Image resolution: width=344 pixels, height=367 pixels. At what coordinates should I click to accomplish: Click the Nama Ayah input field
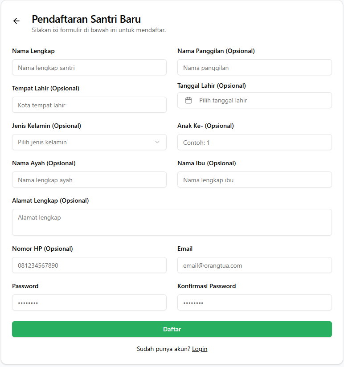tap(89, 179)
